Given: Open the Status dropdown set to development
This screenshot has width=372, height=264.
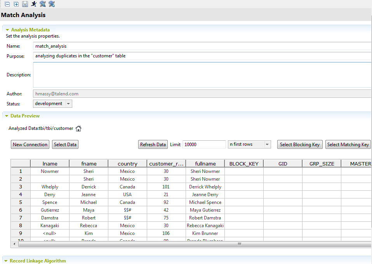Looking at the screenshot, I should [68, 104].
